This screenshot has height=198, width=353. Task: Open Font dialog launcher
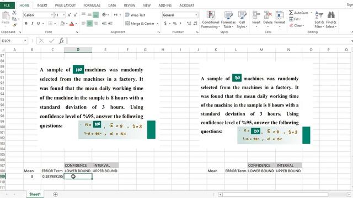coord(77,32)
